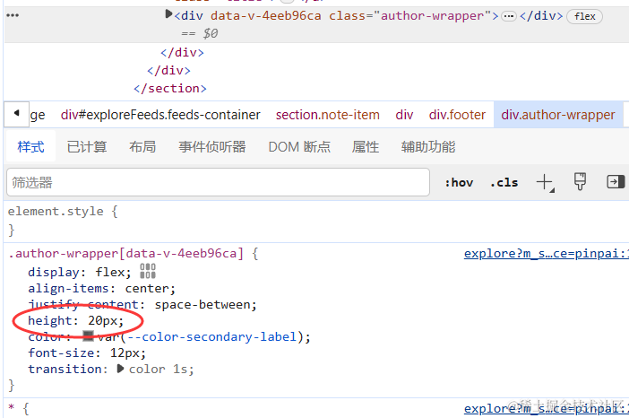Click the color swatch before var(--color-secondary-label)
The height and width of the screenshot is (418, 629).
pos(88,336)
